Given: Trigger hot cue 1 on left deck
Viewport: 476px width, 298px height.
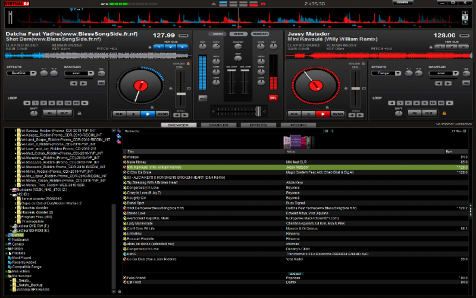Looking at the screenshot, I should 159,47.
